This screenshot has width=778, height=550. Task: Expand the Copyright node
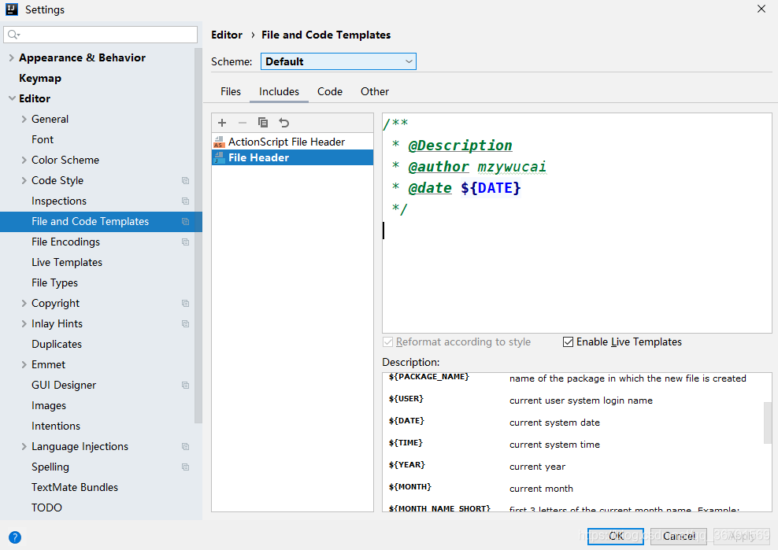24,303
